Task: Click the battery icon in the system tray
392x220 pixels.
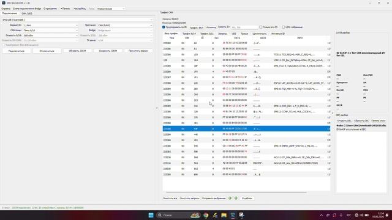Action: click(367, 215)
